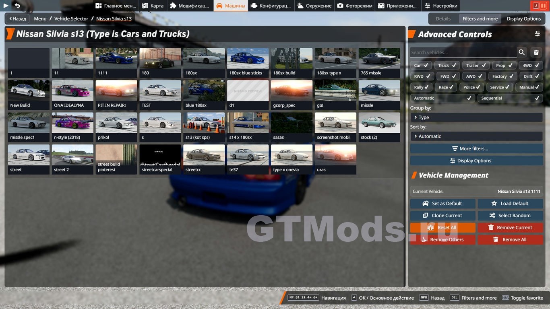This screenshot has height=309, width=550.
Task: Click Toggle favorite in the bottom bar
Action: click(523, 298)
